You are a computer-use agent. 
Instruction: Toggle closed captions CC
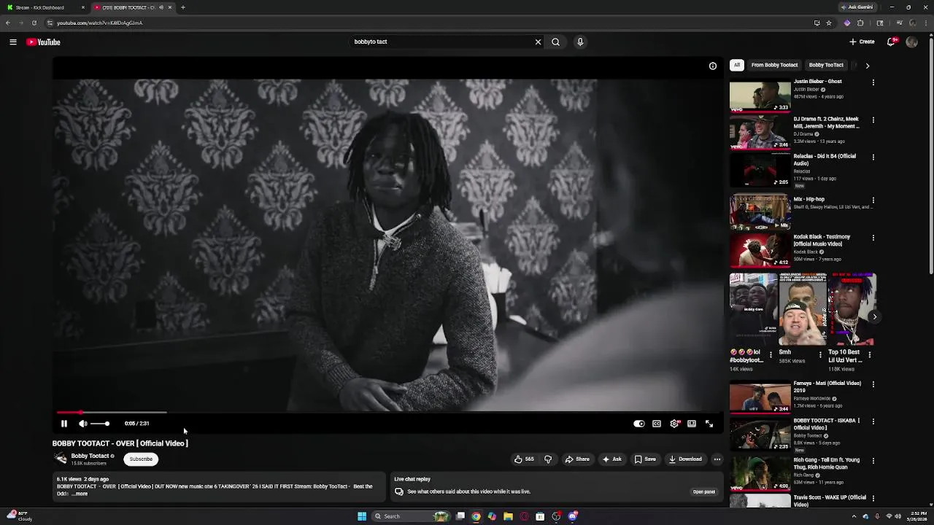coord(657,424)
